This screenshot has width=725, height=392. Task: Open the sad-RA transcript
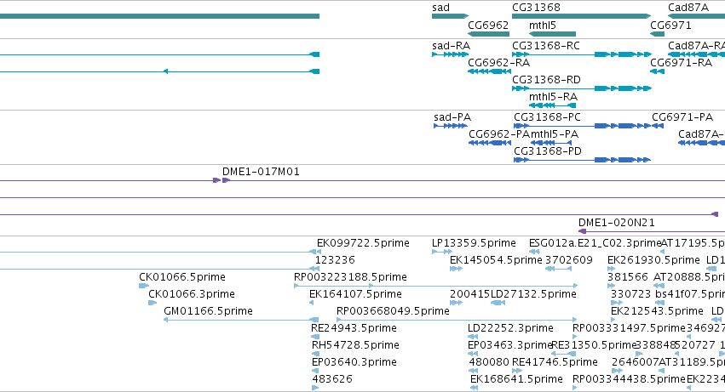(450, 54)
